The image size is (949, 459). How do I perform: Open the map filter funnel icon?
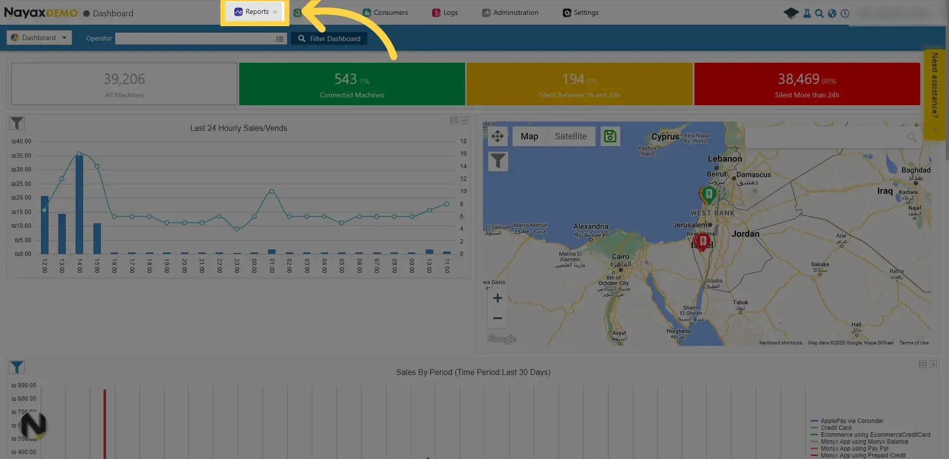click(498, 161)
